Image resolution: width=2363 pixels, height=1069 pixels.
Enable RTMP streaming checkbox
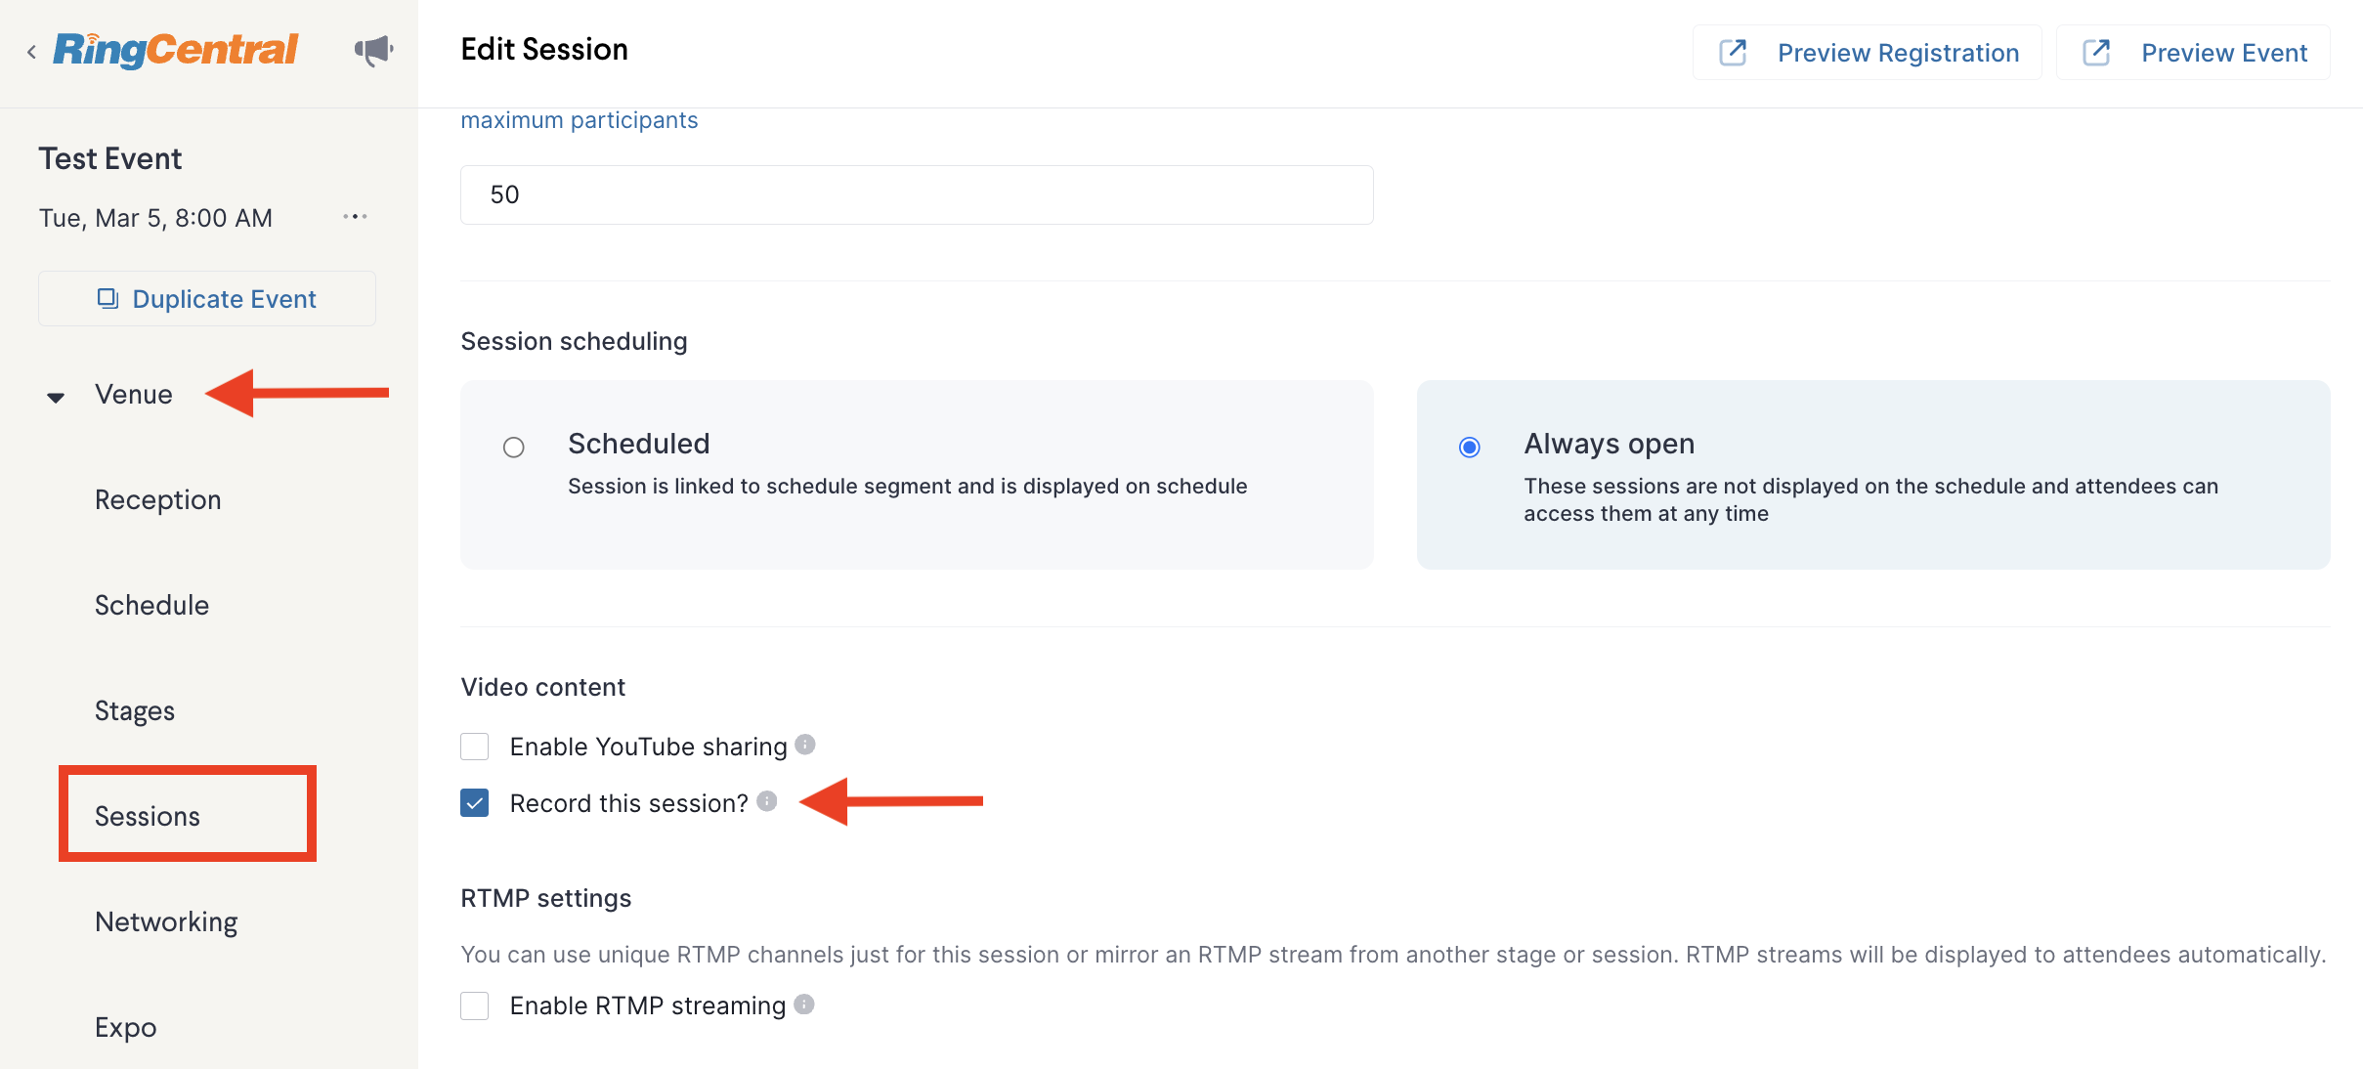[475, 1005]
